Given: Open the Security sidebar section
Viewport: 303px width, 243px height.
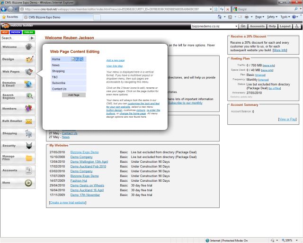Looking at the screenshot, I should pos(17,146).
